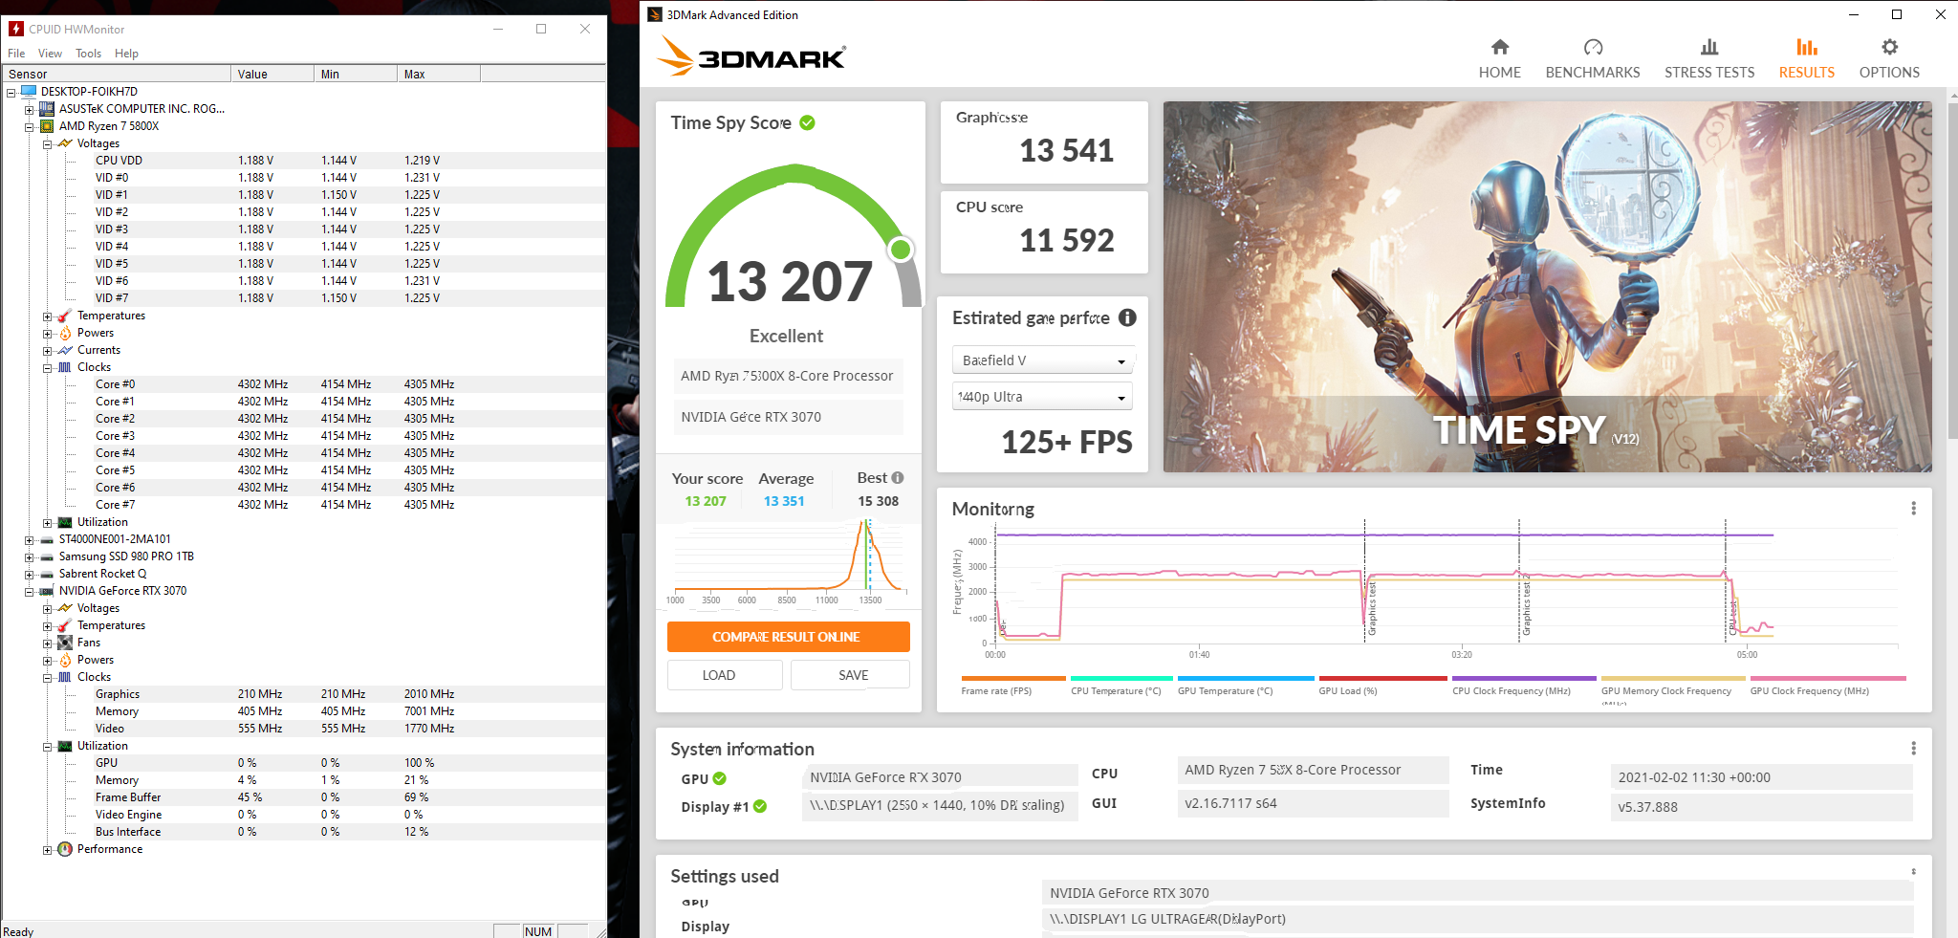Click the info icon next to Best score
This screenshot has width=1958, height=938.
click(x=898, y=477)
